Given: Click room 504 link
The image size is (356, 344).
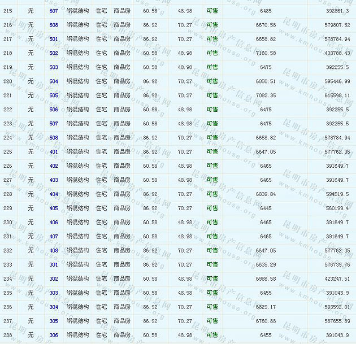Looking at the screenshot, I should point(54,81).
